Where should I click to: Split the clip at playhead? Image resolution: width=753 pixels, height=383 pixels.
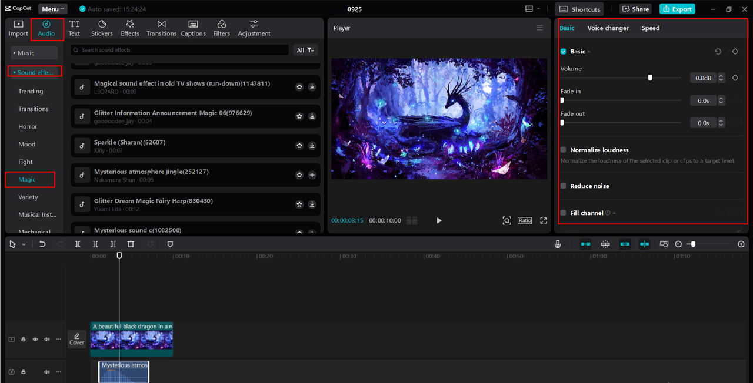coord(78,244)
